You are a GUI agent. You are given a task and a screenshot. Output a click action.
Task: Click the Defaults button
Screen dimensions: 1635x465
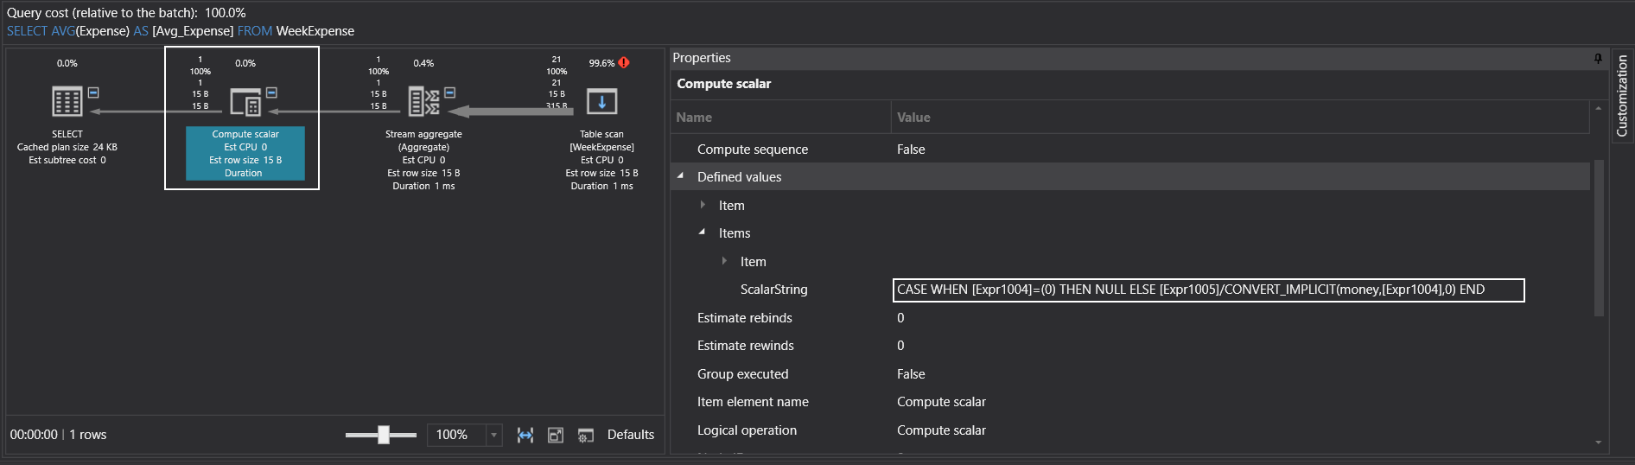pos(630,435)
